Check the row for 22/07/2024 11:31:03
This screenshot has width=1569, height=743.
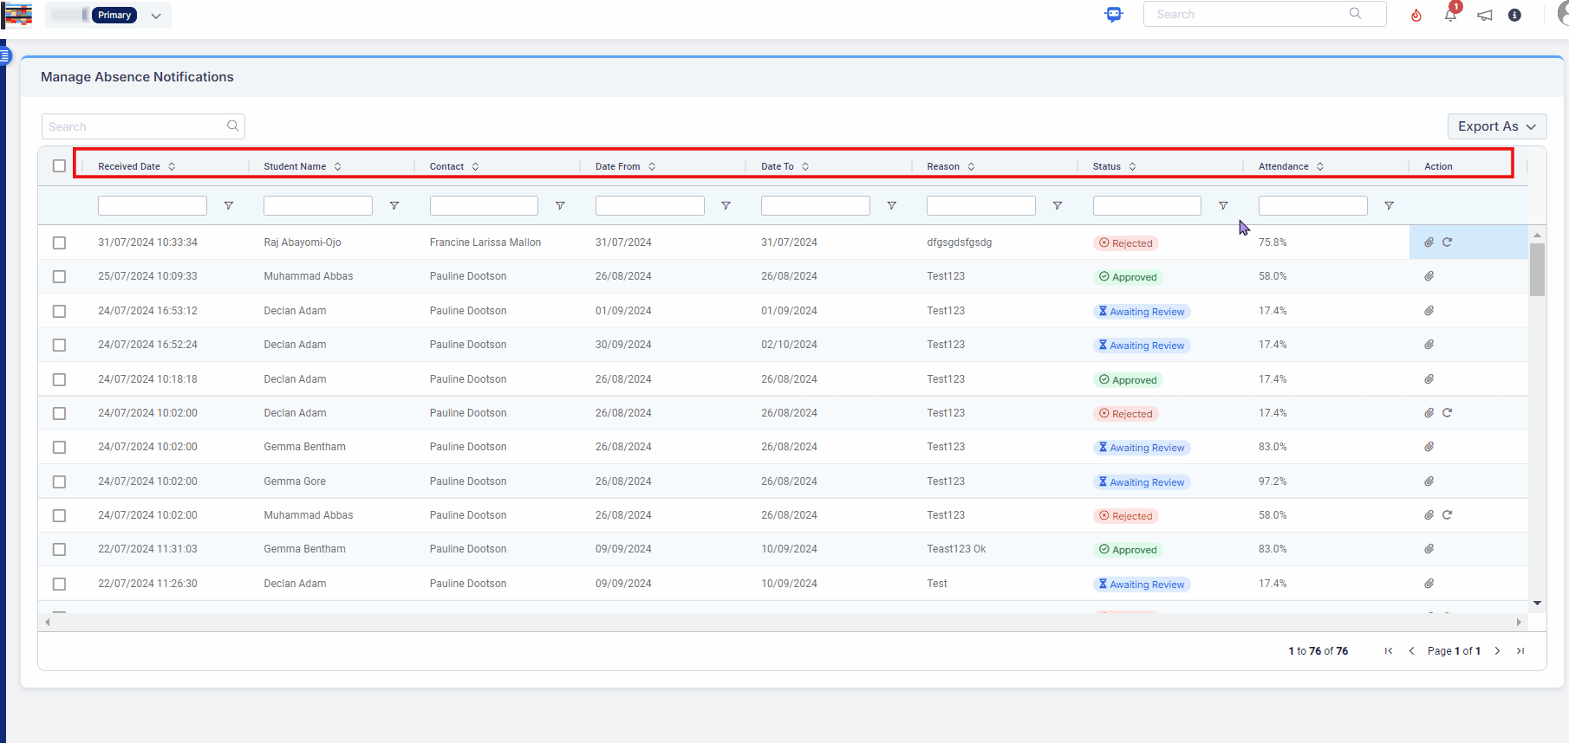point(59,549)
